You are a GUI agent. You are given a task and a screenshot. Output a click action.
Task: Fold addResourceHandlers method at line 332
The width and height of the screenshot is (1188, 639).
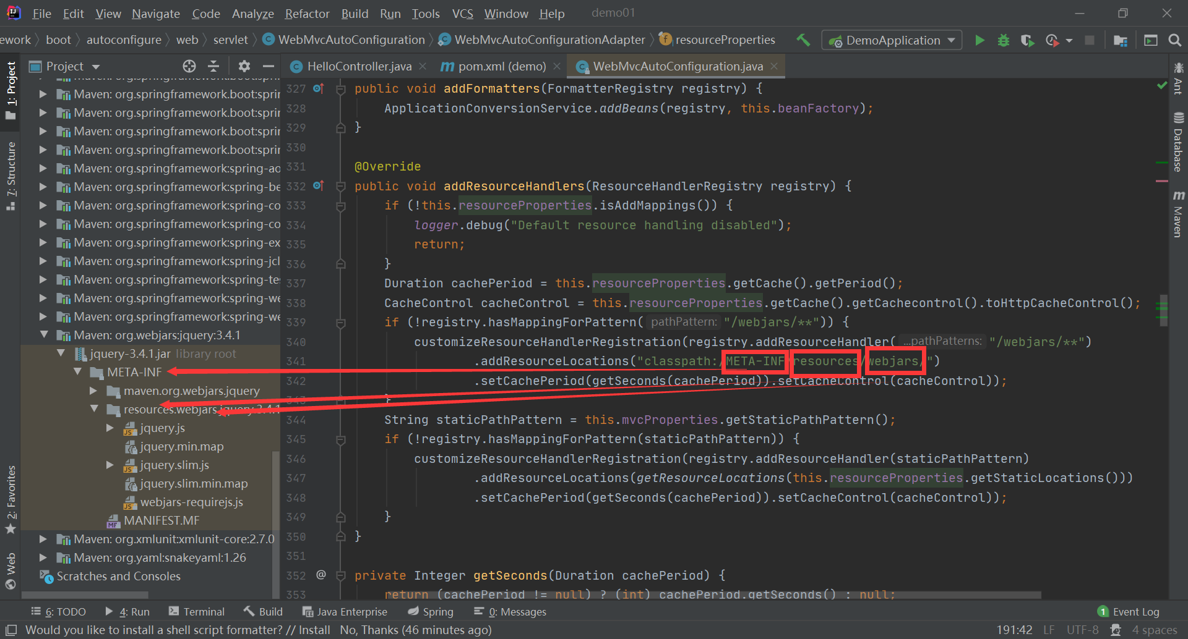point(340,186)
